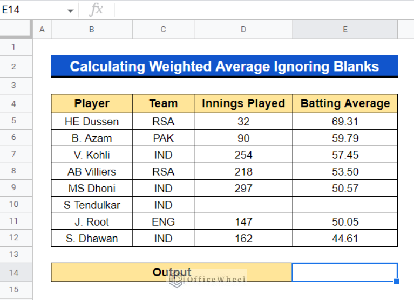Select row 10 header
Image resolution: width=414 pixels, height=300 pixels.
pyautogui.click(x=14, y=204)
